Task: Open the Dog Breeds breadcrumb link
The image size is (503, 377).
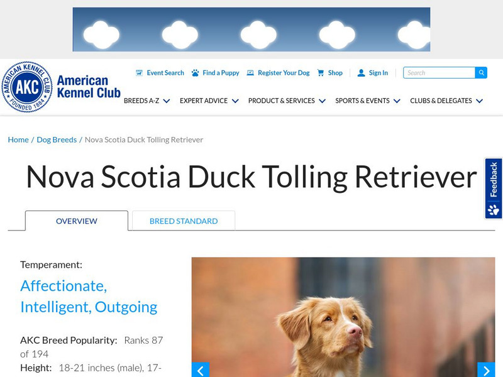Action: pyautogui.click(x=57, y=139)
